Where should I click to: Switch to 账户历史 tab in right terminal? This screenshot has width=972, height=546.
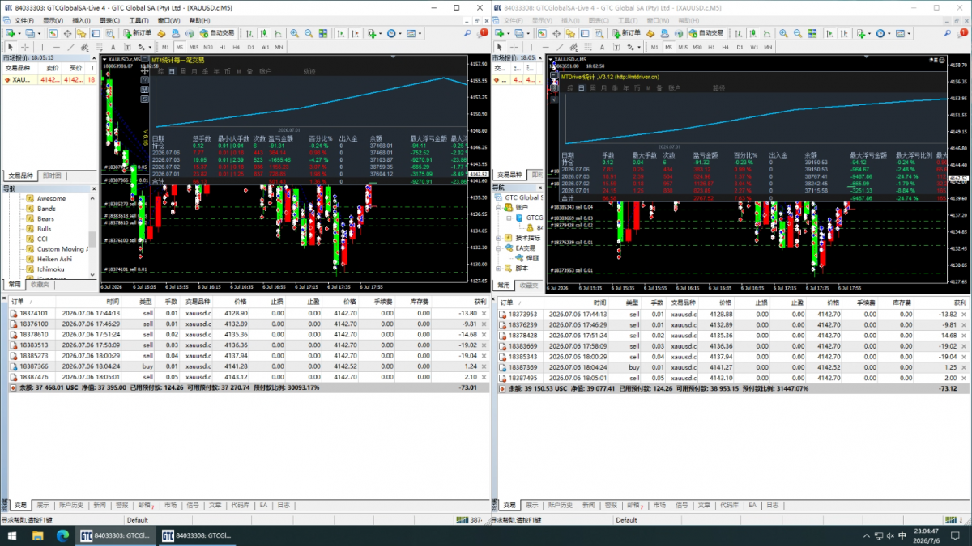click(559, 505)
